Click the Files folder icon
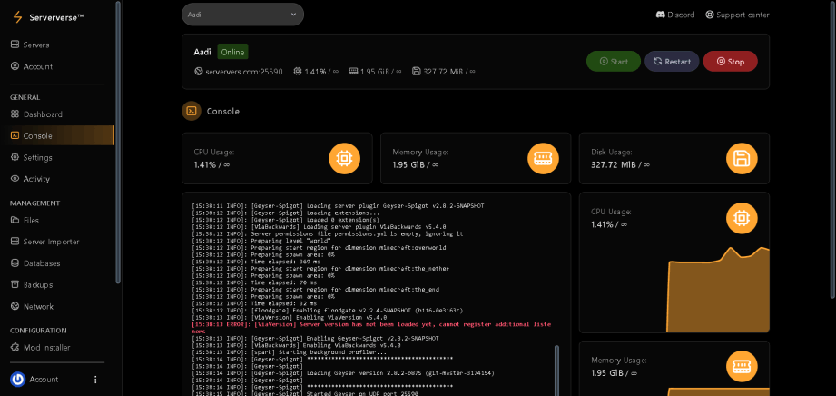This screenshot has height=396, width=836. click(x=15, y=220)
